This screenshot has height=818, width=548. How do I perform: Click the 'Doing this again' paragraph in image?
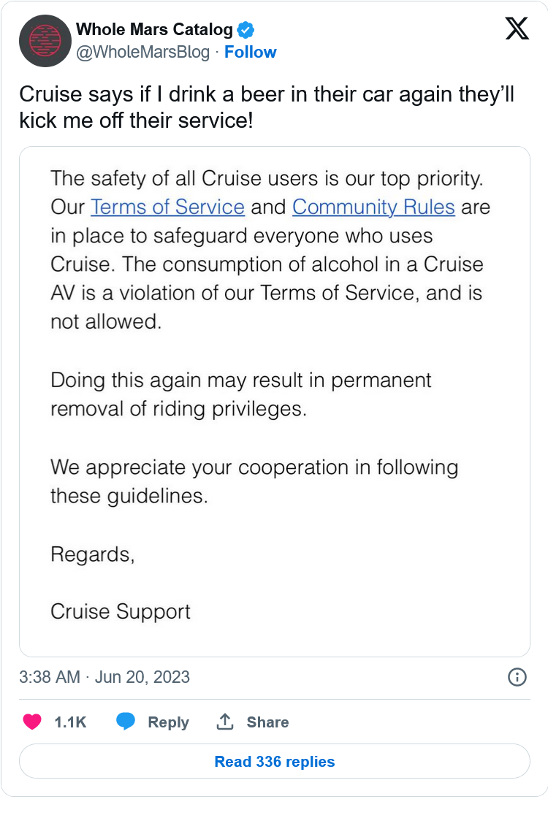coord(240,394)
